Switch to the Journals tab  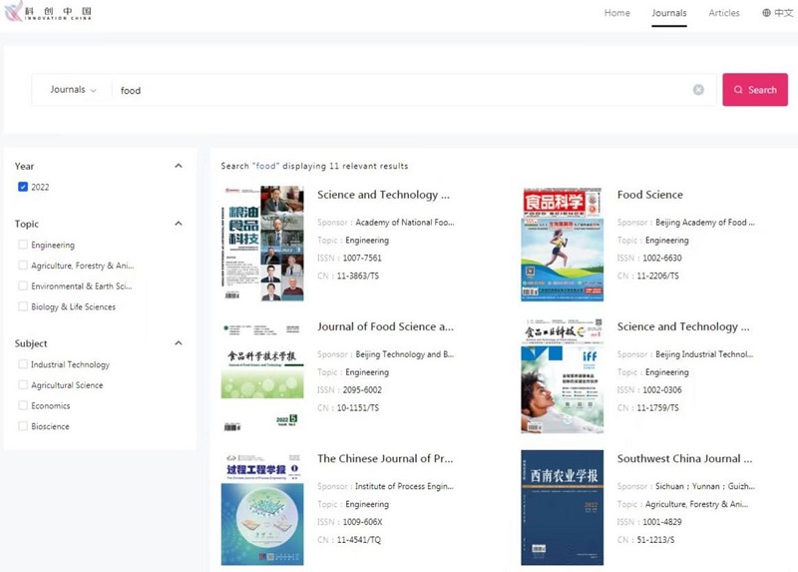[x=668, y=13]
